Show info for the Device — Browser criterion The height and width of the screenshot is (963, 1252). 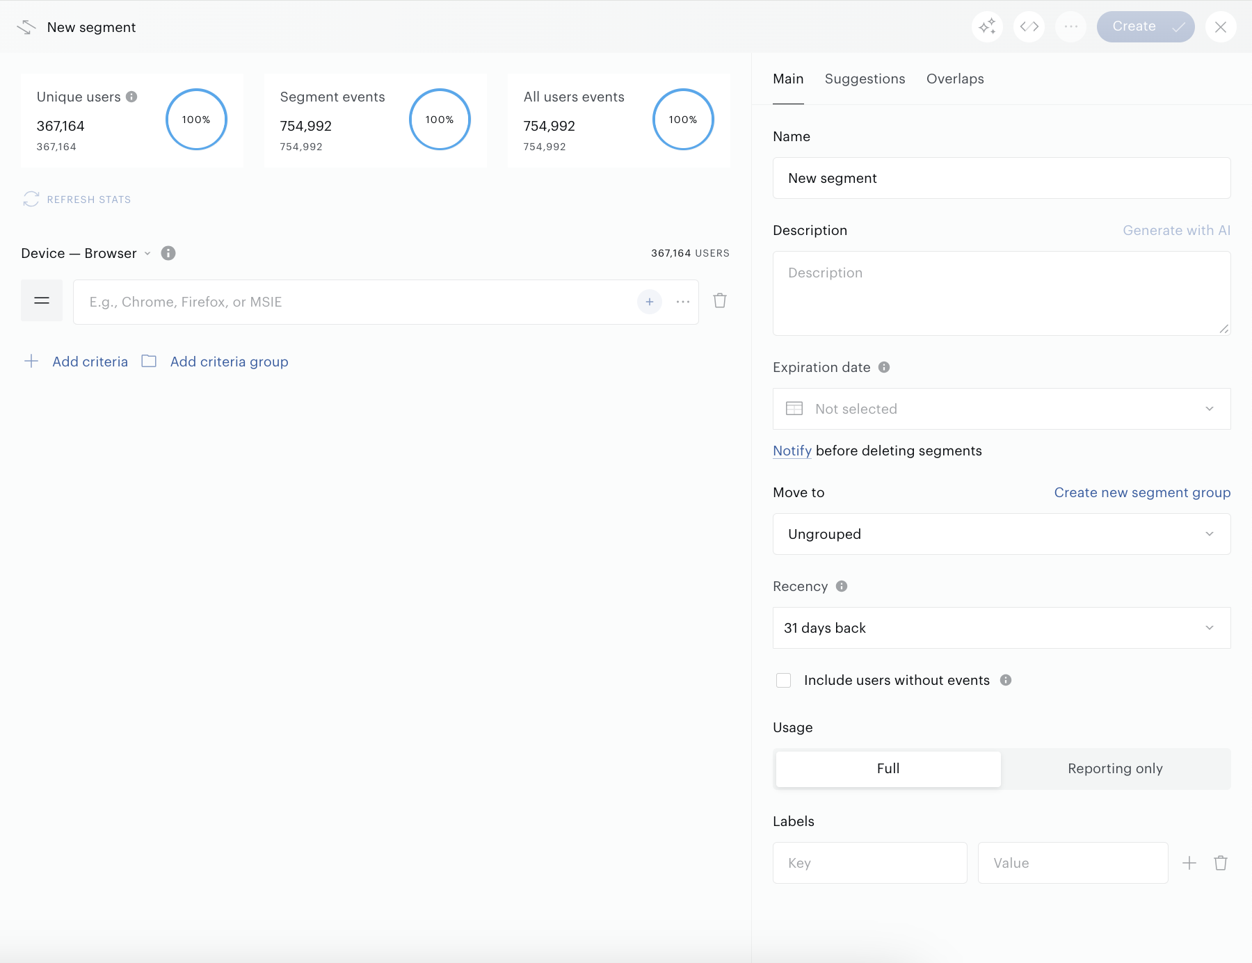click(168, 253)
